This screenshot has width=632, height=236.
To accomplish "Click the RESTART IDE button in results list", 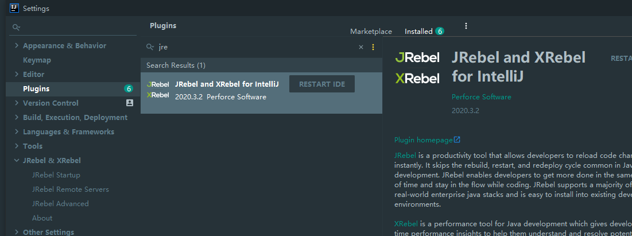I will click(322, 84).
